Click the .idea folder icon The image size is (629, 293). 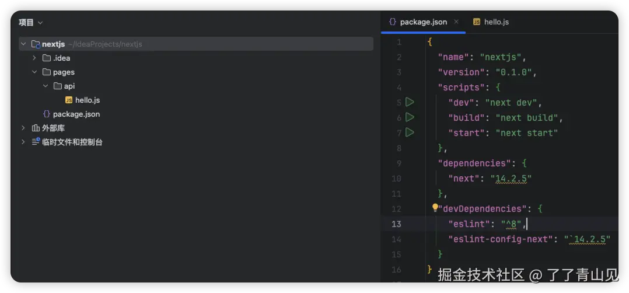(47, 58)
